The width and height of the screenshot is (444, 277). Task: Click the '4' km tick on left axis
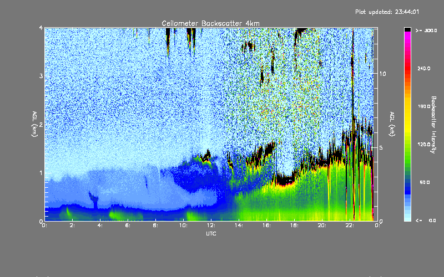41,28
